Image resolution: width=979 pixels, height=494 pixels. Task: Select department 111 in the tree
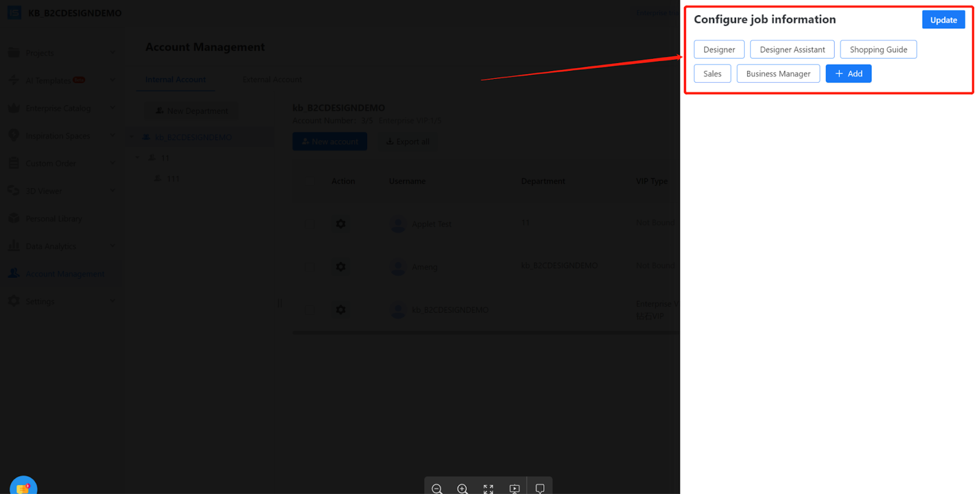click(173, 179)
